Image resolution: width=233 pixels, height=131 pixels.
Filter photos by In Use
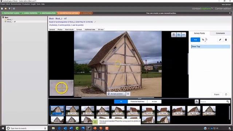click(x=154, y=102)
